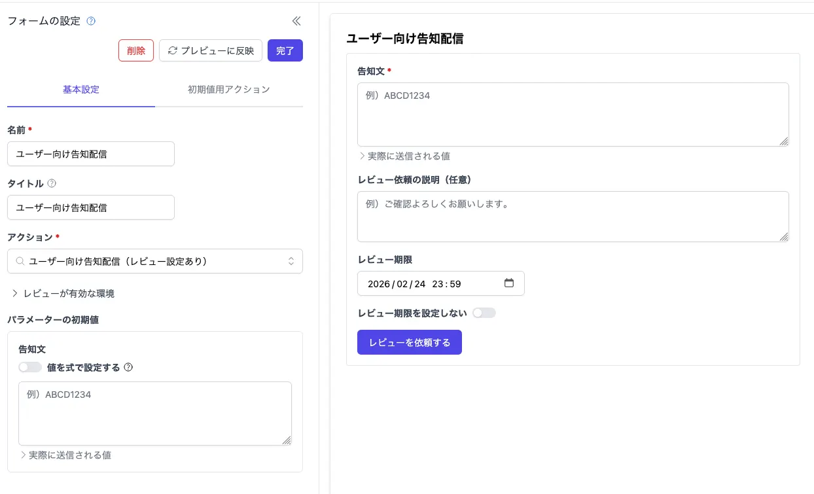Toggle レビュー期限を設定しない switch

pos(484,313)
